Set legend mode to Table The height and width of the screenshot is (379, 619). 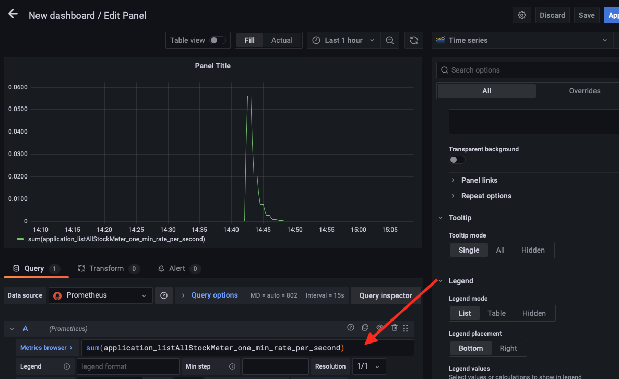click(497, 313)
